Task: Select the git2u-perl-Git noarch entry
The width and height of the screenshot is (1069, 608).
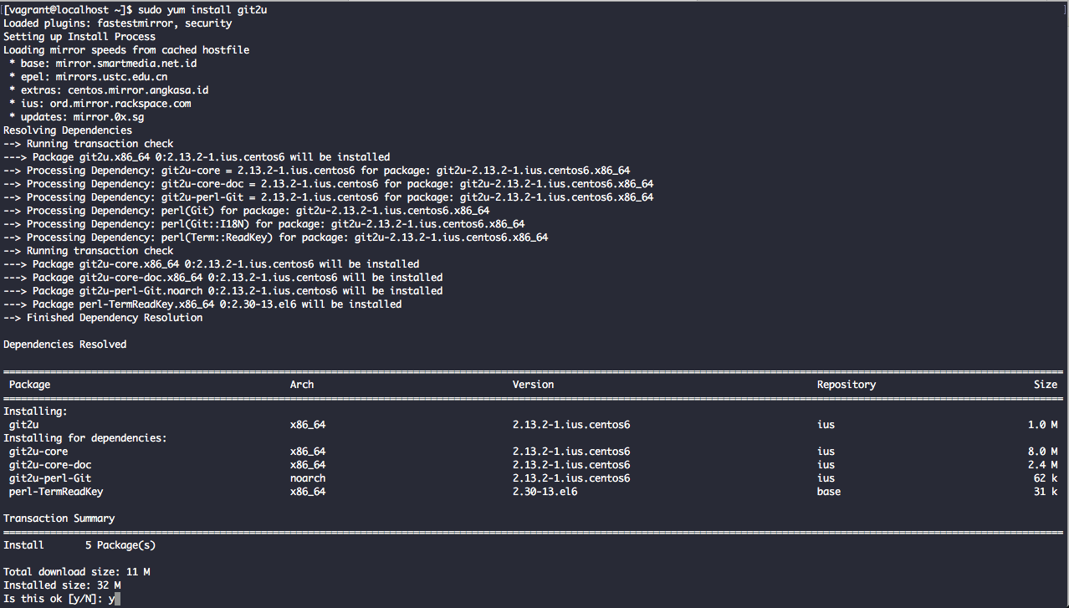Action: point(46,478)
